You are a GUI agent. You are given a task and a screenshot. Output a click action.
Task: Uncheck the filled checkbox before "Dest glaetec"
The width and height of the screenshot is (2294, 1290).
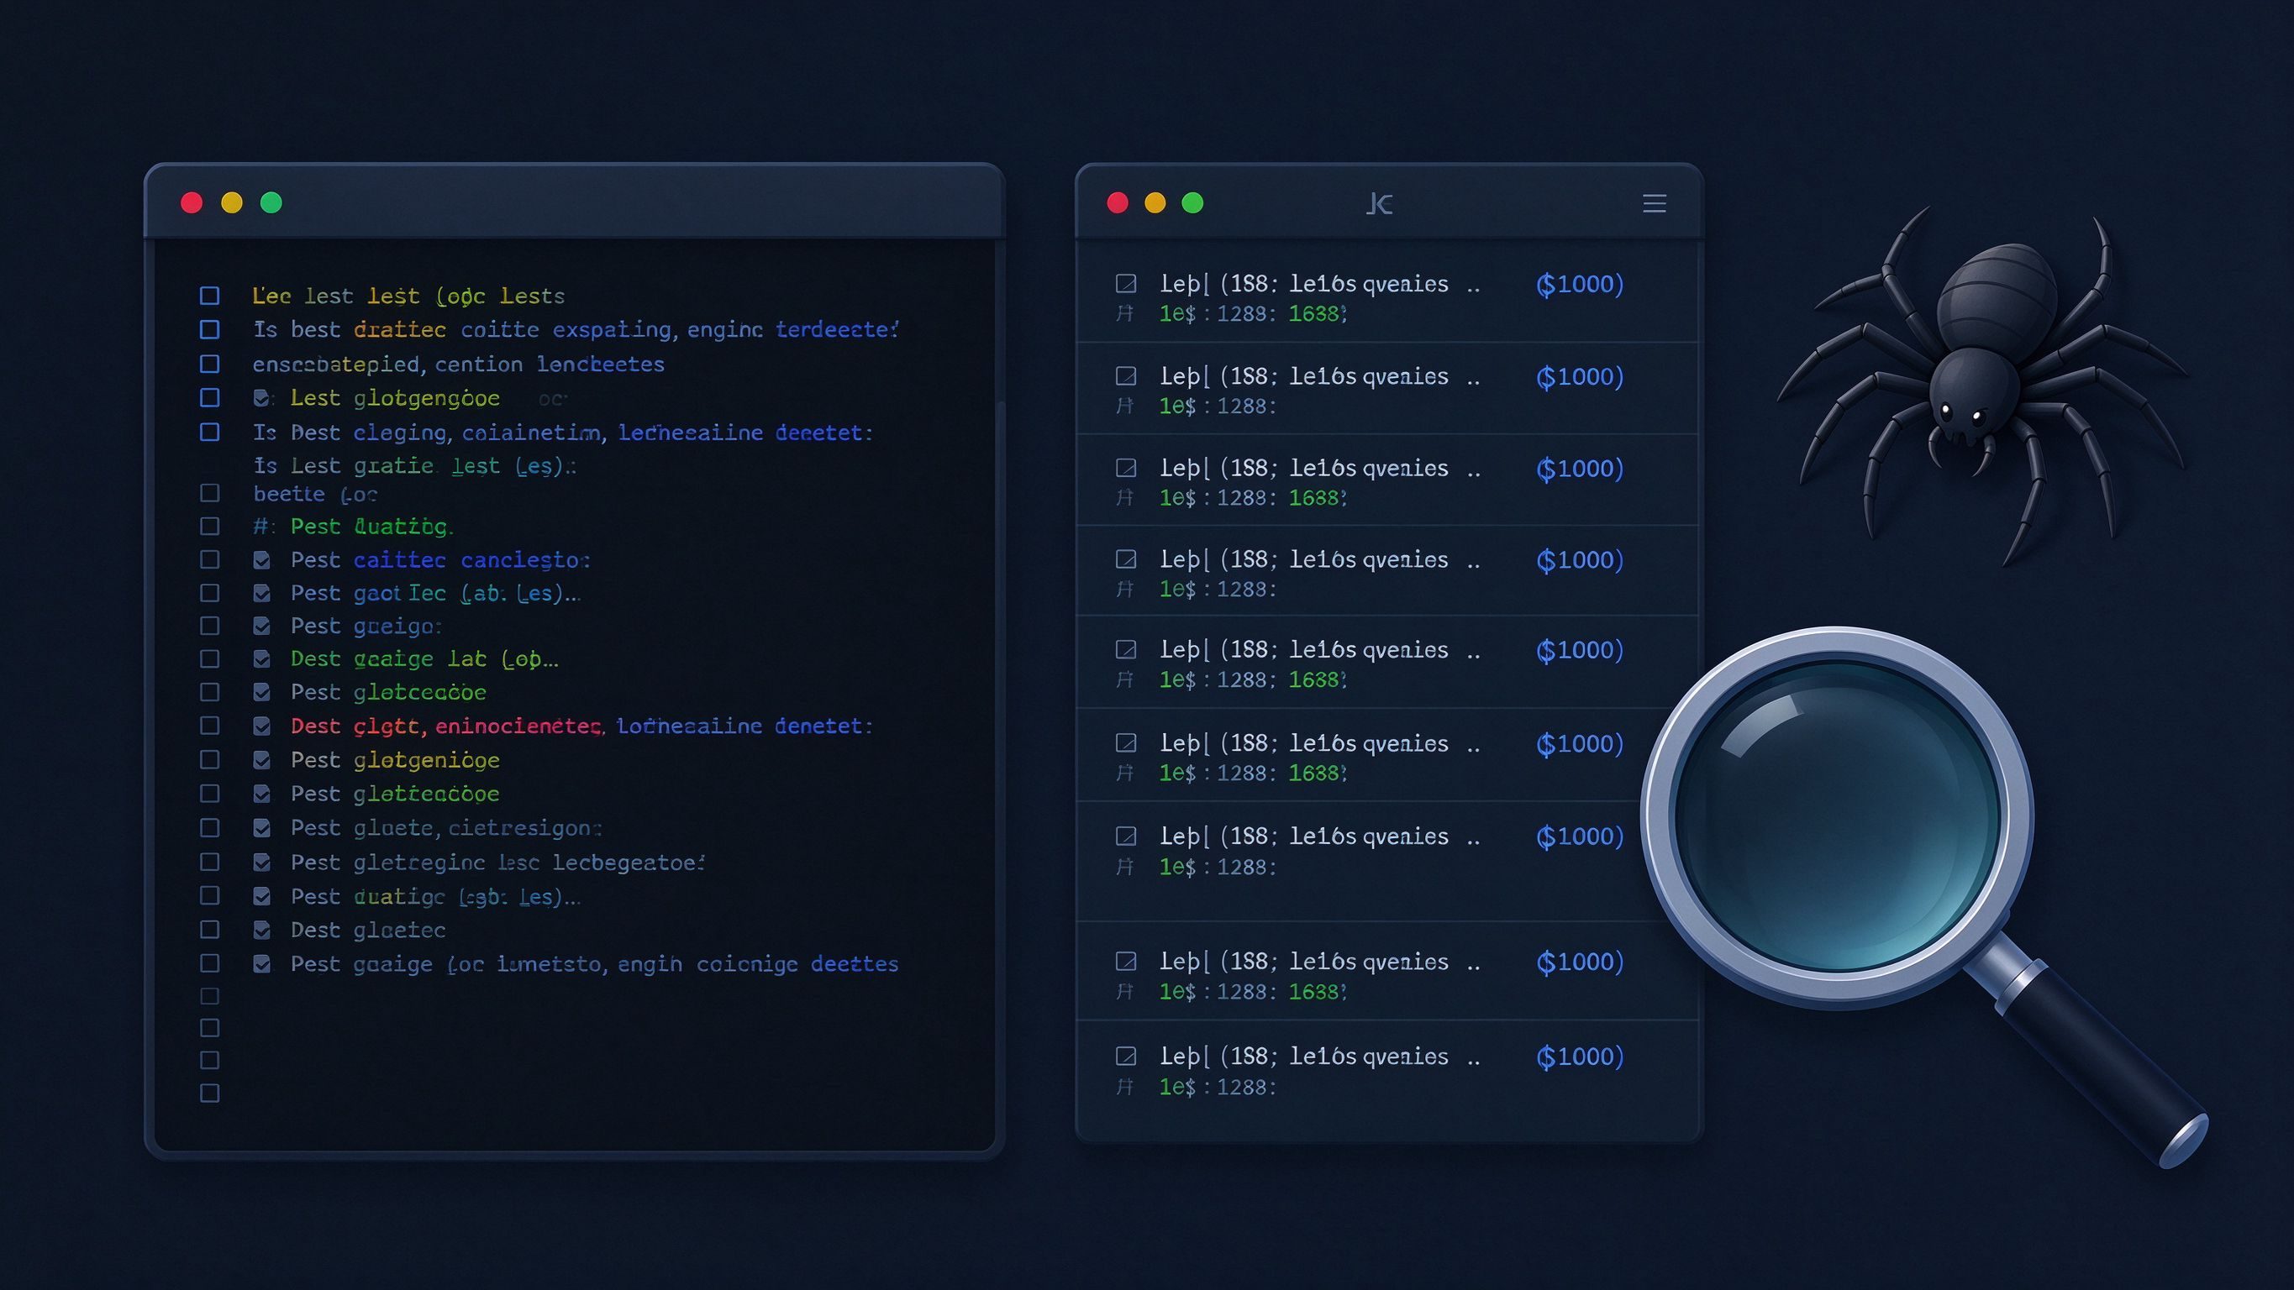tap(262, 931)
